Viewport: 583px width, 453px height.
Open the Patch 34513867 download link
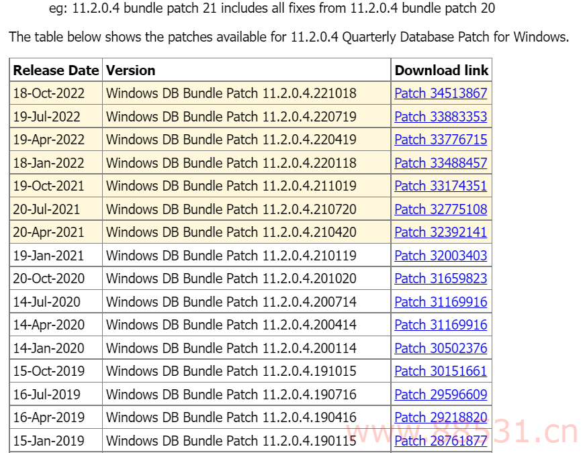441,93
